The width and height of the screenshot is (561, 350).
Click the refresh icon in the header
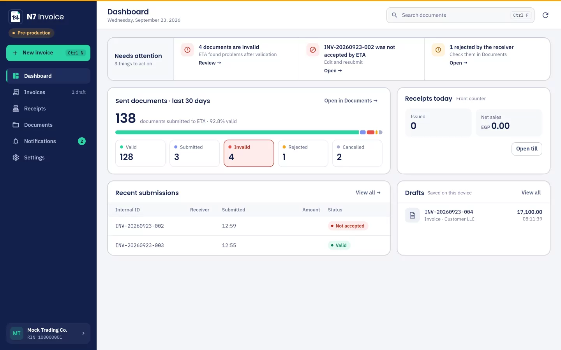[545, 15]
